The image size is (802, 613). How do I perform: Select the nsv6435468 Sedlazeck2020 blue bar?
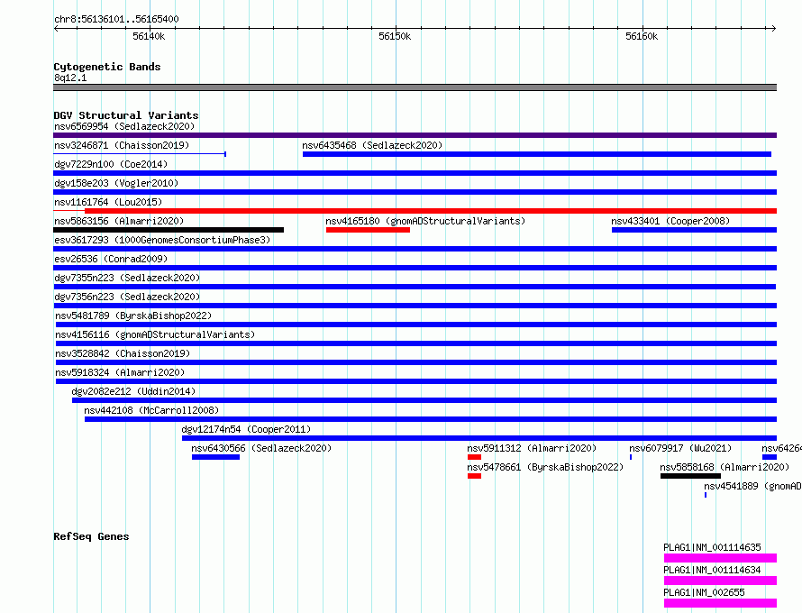(536, 154)
